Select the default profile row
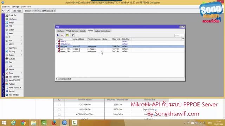The image size is (225, 126). tap(120, 41)
